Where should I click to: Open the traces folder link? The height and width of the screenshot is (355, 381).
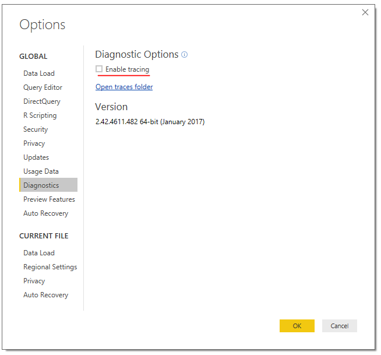tap(124, 87)
